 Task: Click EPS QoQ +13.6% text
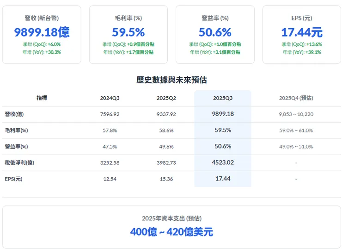[x=302, y=44]
